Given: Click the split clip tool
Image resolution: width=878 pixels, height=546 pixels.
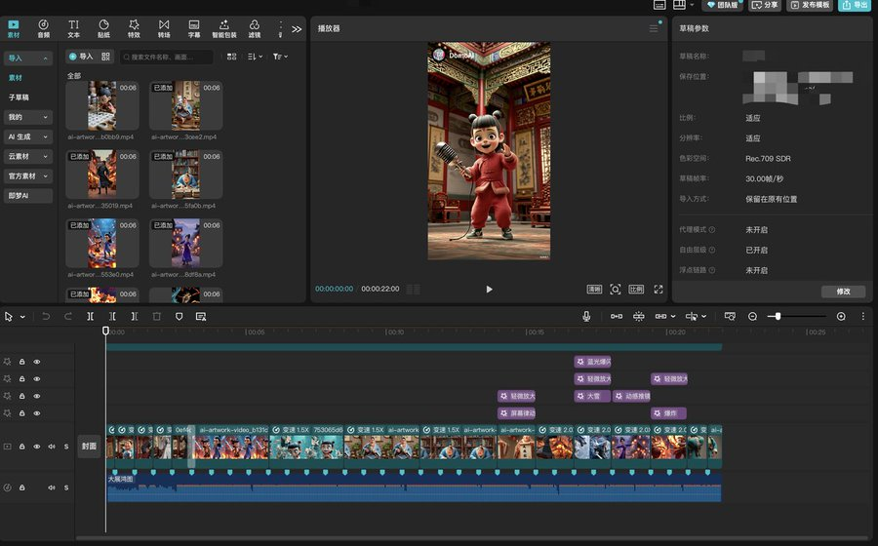Looking at the screenshot, I should (90, 317).
